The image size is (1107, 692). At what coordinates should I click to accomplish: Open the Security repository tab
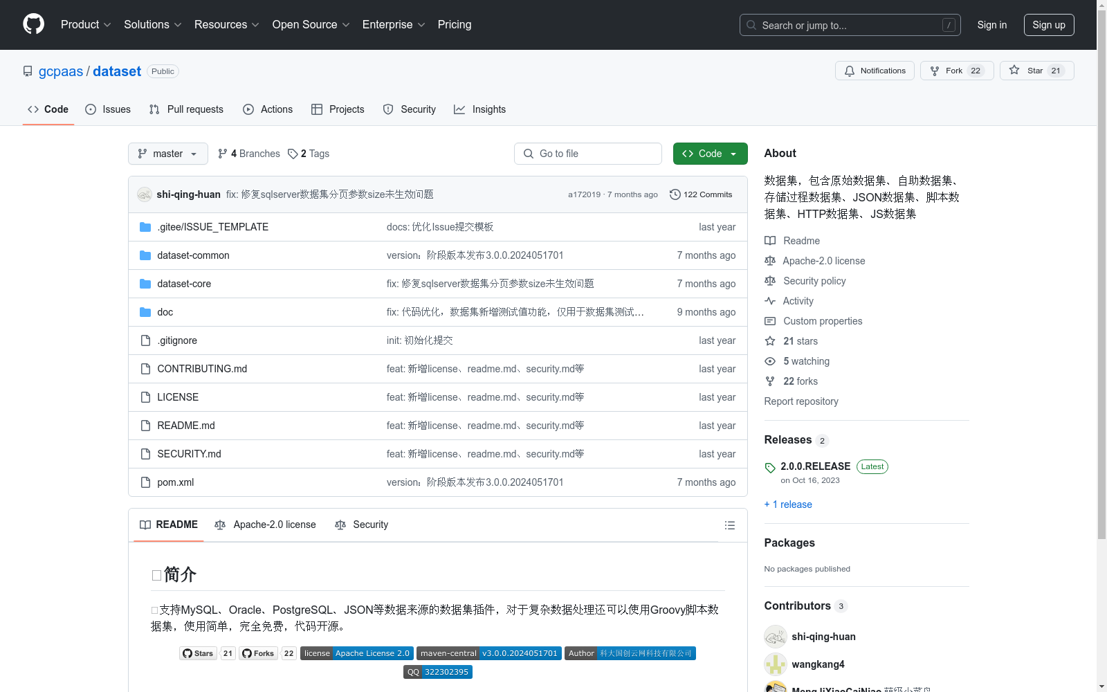click(410, 109)
